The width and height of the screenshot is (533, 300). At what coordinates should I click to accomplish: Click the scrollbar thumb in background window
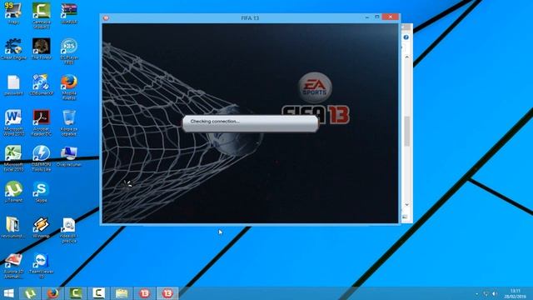pos(407,132)
